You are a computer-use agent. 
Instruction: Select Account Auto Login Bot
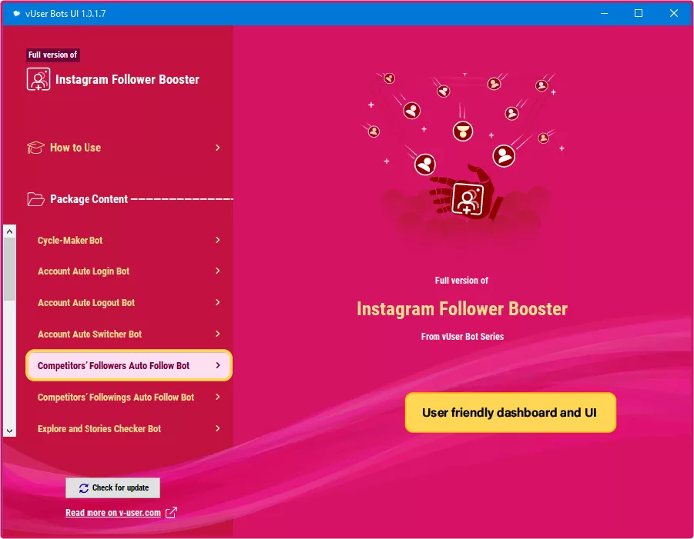129,271
